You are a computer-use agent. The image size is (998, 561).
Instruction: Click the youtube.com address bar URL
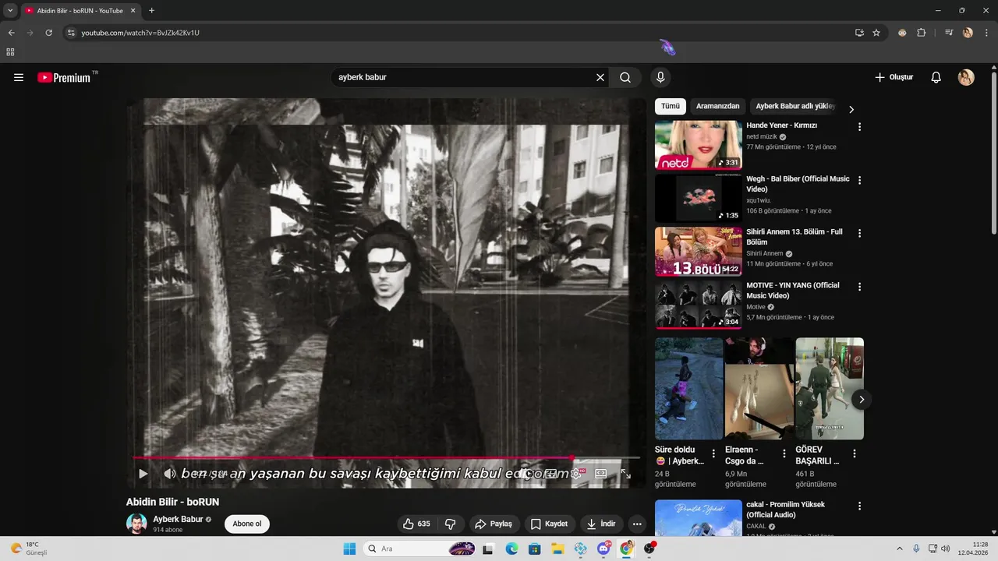point(140,33)
